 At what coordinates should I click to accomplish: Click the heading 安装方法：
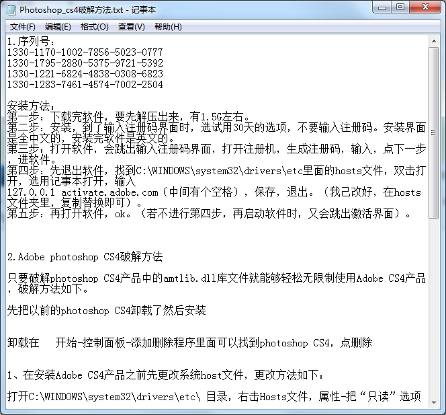coord(31,106)
